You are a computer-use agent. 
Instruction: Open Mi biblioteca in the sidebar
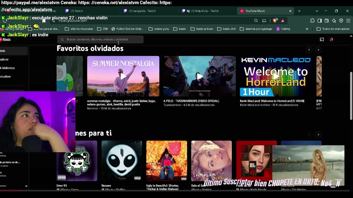pyautogui.click(x=7, y=68)
